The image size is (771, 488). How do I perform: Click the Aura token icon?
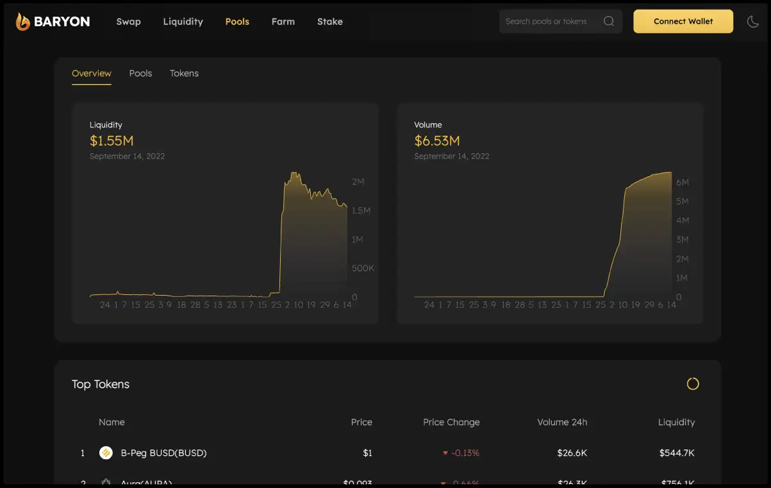click(106, 482)
